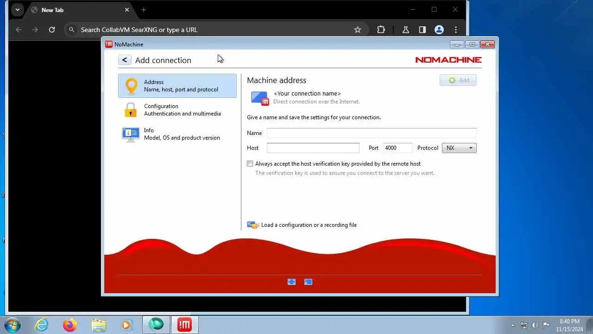593x334 pixels.
Task: Select the Info section
Action: [x=177, y=134]
